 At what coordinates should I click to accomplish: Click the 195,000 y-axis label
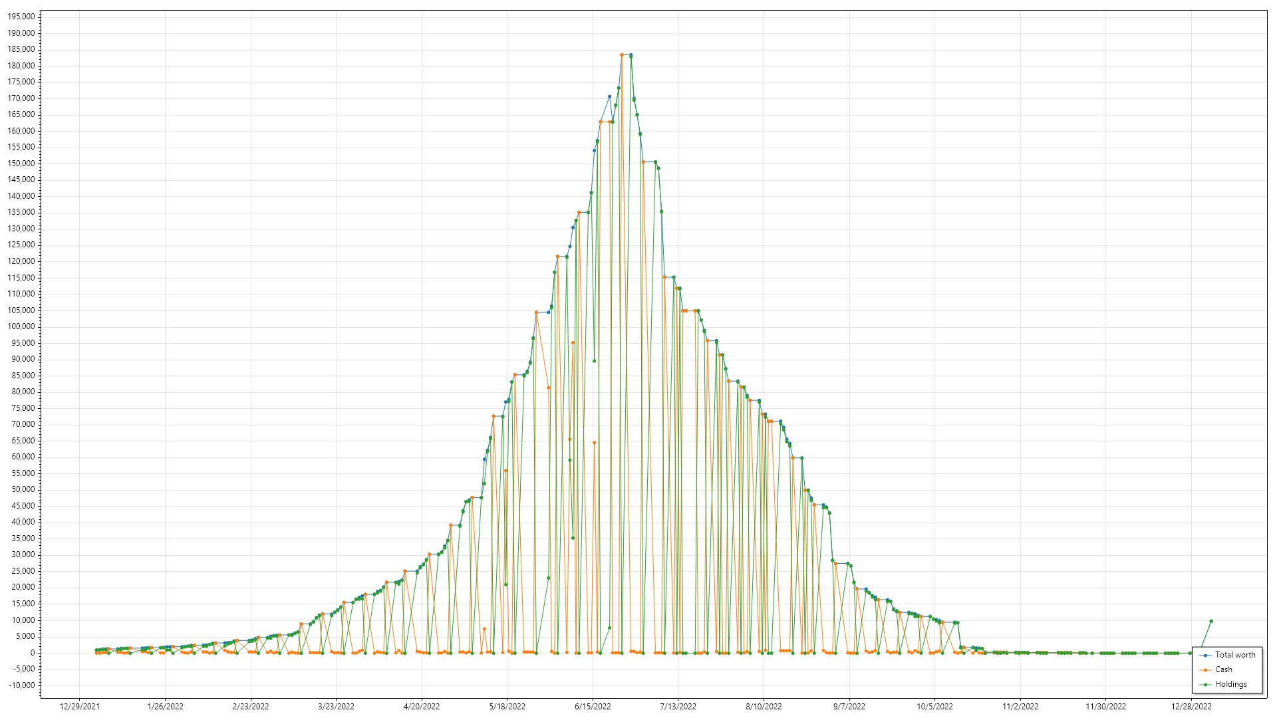[x=21, y=17]
